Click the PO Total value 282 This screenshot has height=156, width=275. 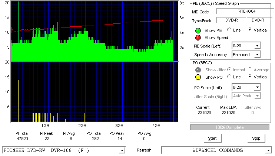(x=95, y=139)
